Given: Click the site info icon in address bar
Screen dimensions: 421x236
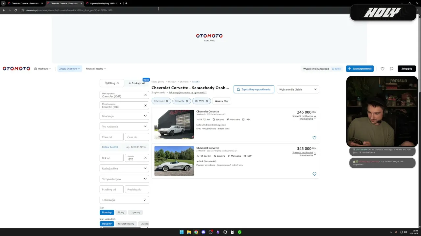Looking at the screenshot, I should [23, 10].
